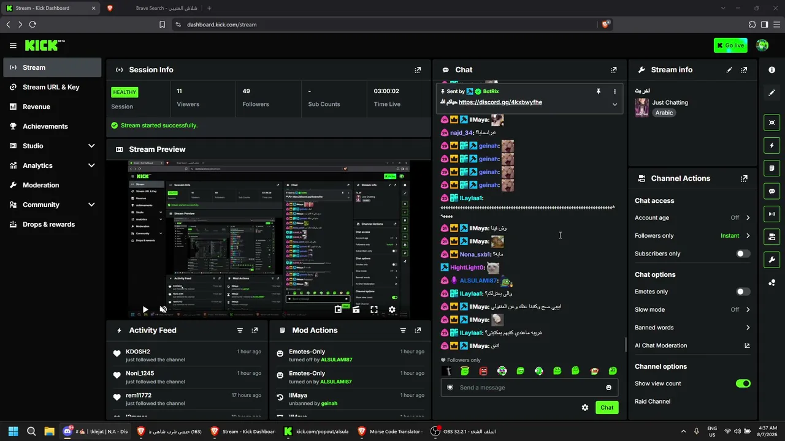Click the info icon in right sidebar
The height and width of the screenshot is (441, 785).
(772, 70)
